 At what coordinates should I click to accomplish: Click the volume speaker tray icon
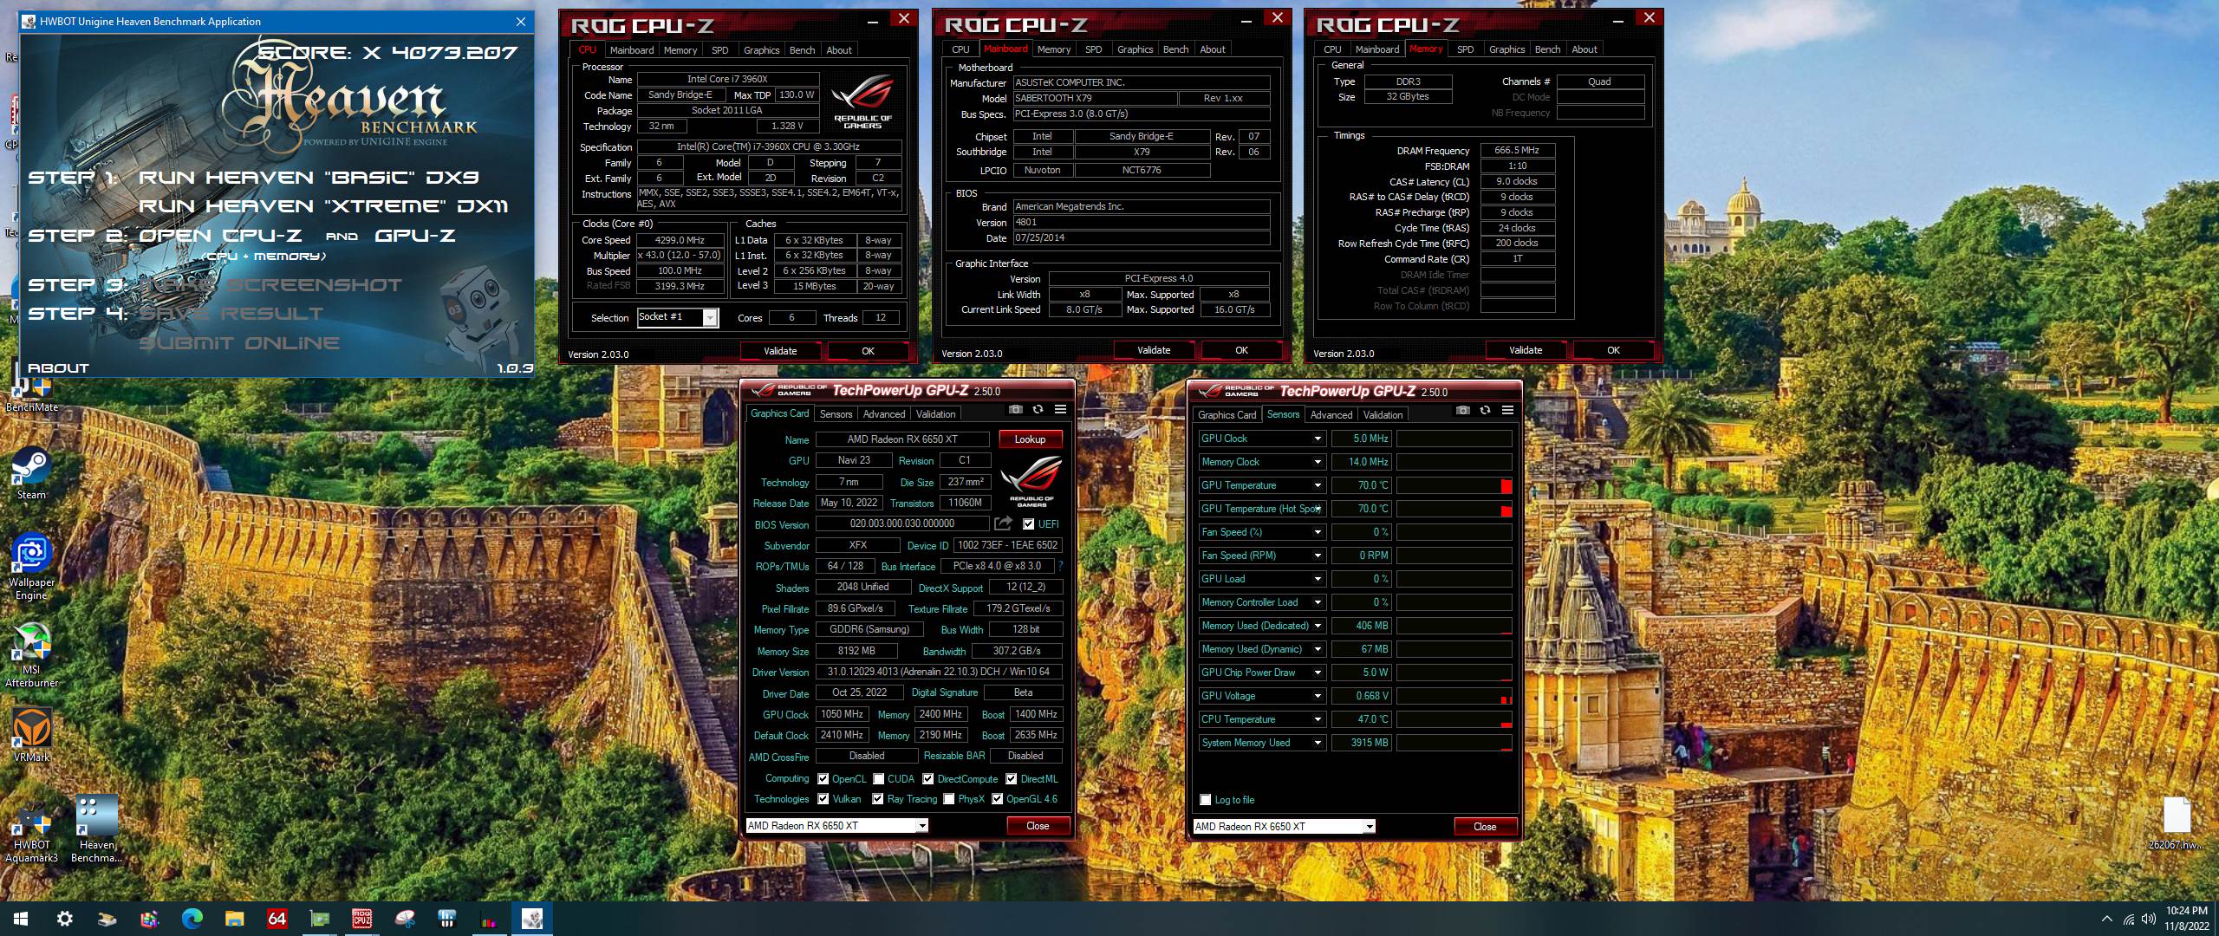click(2149, 919)
